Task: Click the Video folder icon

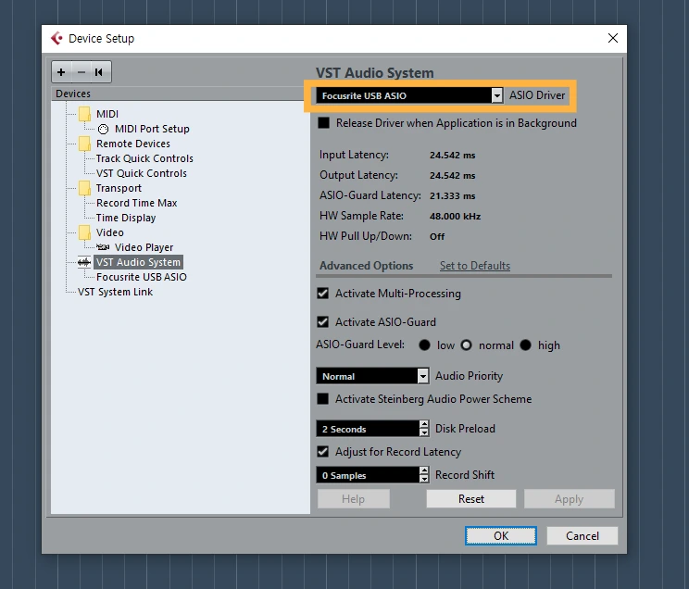Action: [84, 232]
